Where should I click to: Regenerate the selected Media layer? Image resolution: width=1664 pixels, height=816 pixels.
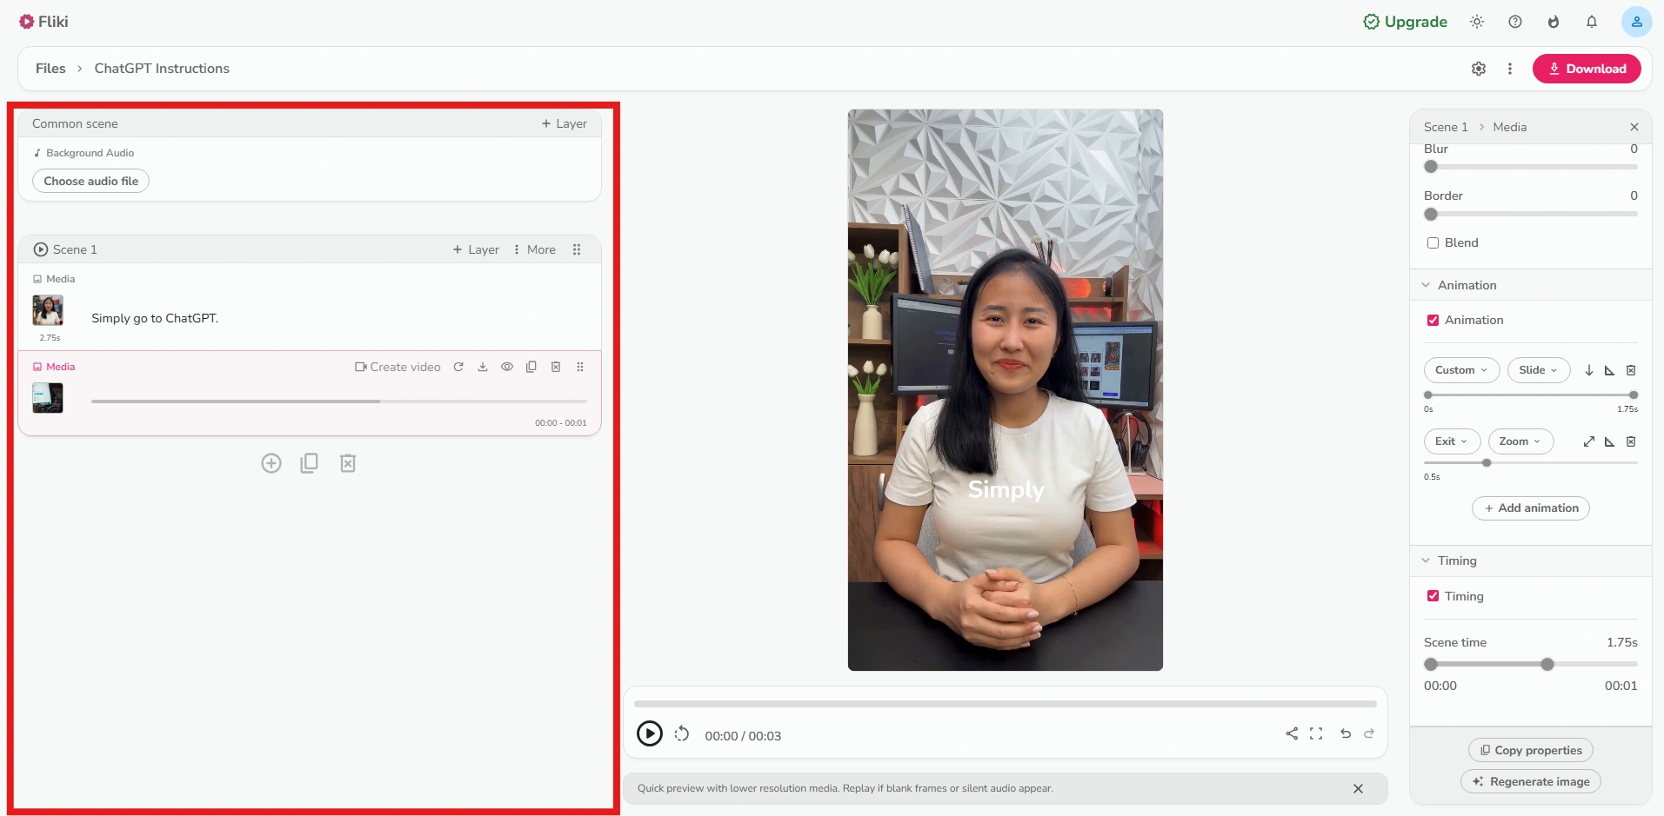[458, 367]
